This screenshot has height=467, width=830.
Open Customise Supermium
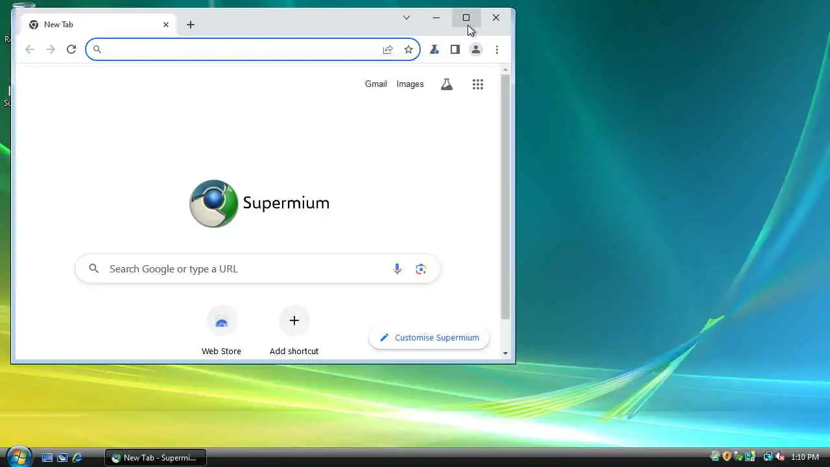tap(429, 337)
